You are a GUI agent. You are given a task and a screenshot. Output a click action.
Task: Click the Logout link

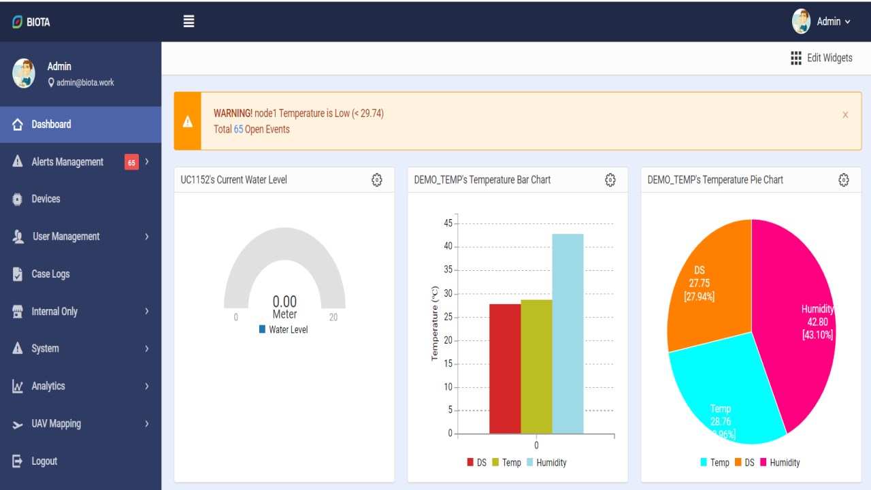[x=44, y=461]
